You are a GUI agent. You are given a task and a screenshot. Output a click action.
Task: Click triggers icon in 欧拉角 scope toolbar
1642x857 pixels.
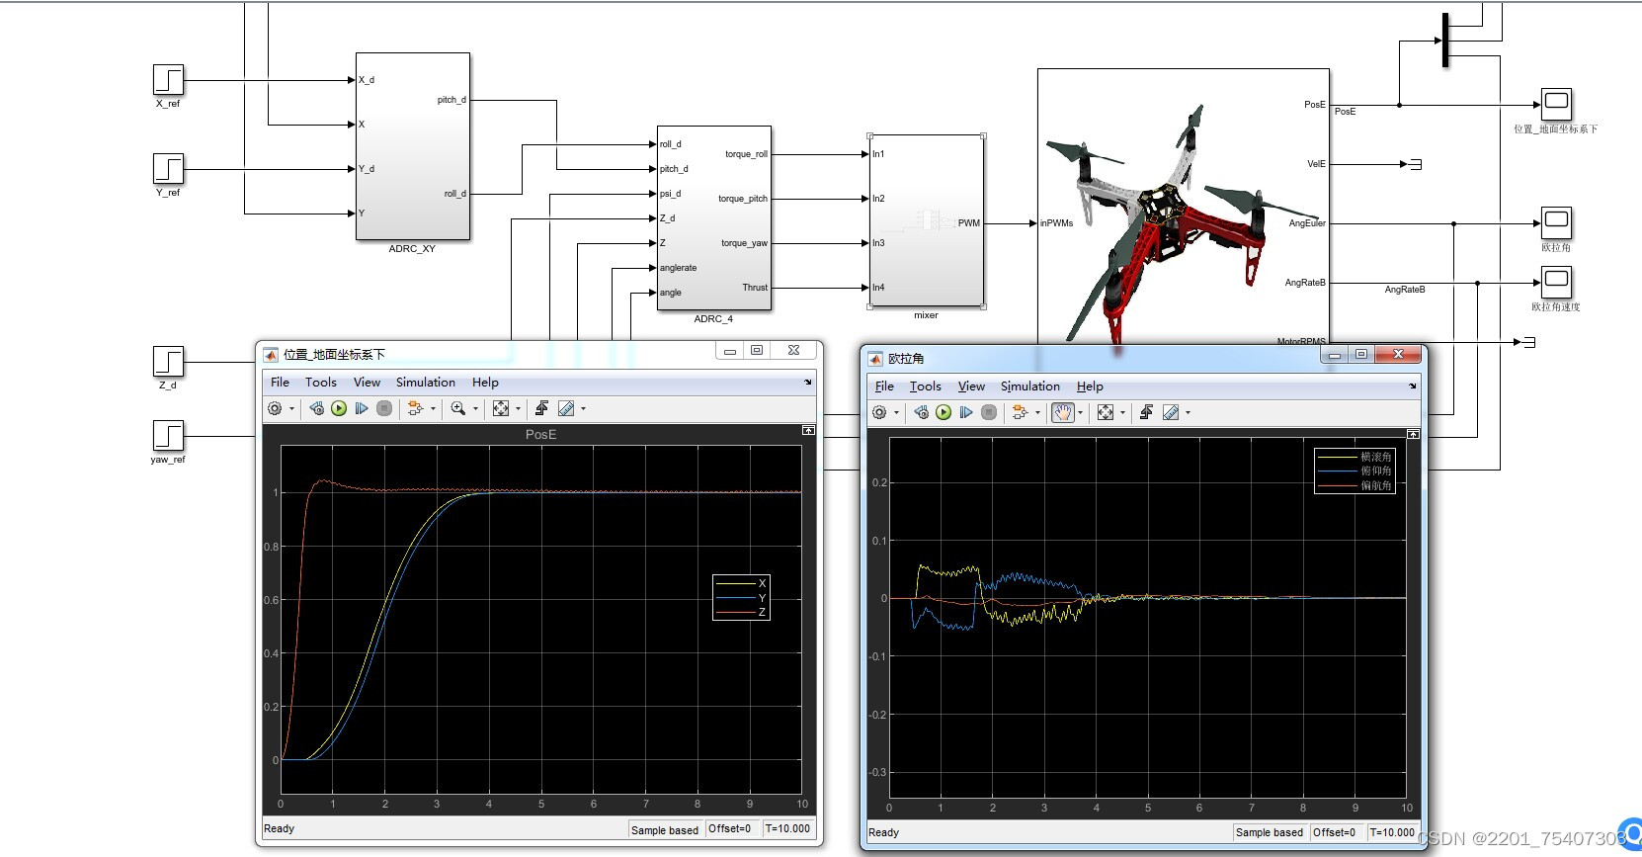tap(1146, 412)
